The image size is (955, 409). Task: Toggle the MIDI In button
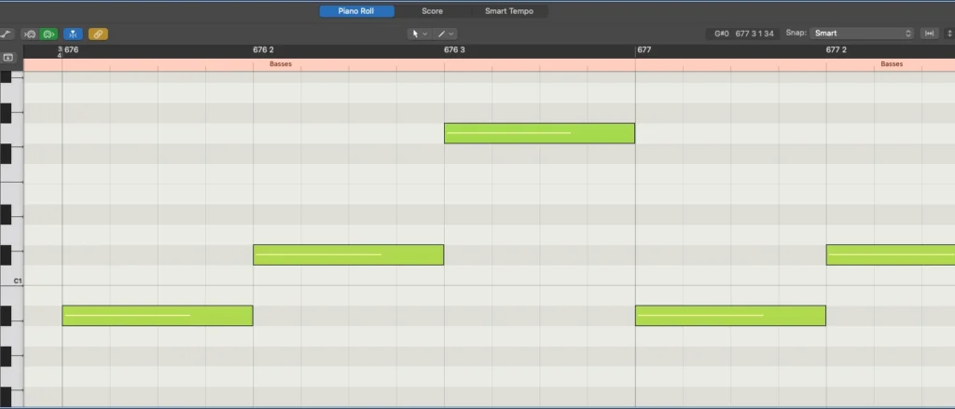tap(31, 34)
